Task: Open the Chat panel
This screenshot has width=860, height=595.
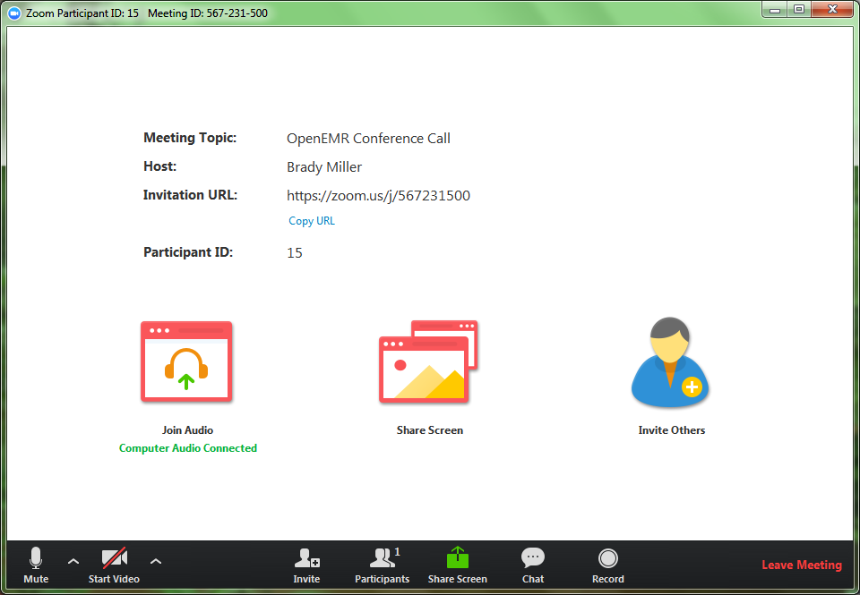Action: pos(532,565)
